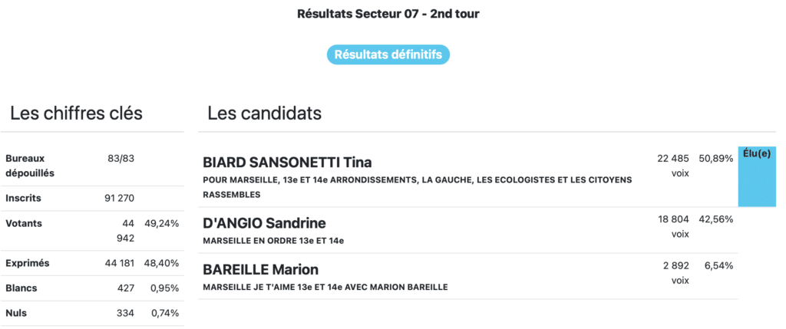Image resolution: width=786 pixels, height=329 pixels.
Task: Click the Les chiffres clés heading
Action: [76, 114]
